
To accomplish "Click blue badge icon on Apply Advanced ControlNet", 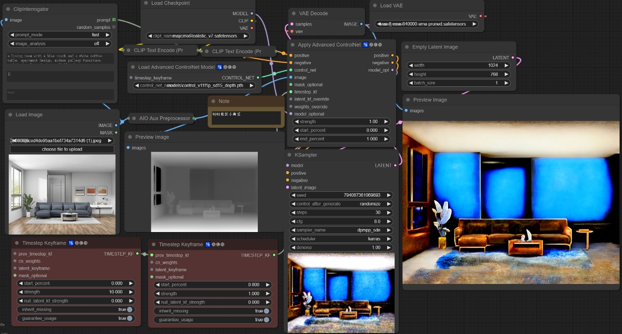I will coord(366,45).
